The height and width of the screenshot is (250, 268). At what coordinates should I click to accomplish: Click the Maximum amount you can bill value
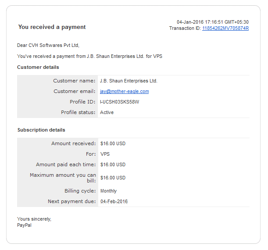(113, 178)
